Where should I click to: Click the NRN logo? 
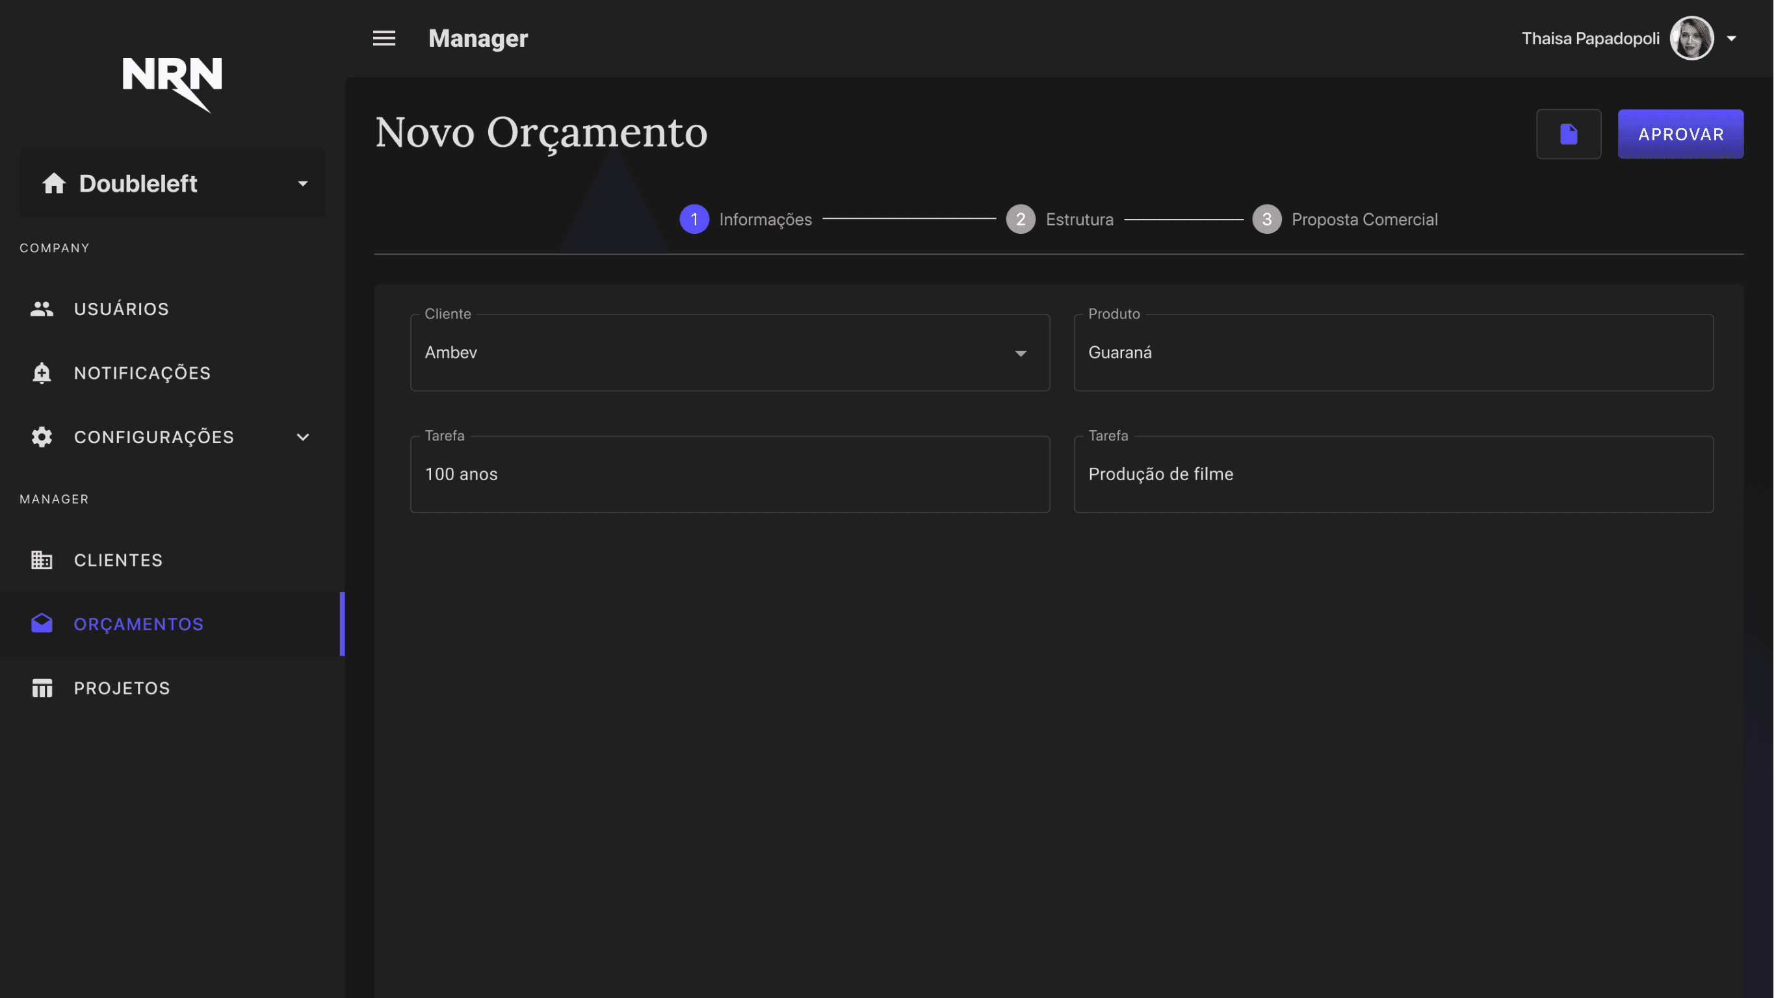coord(172,83)
